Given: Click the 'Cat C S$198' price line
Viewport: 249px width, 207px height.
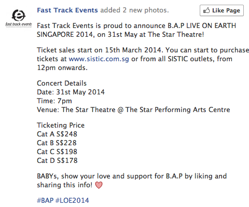Looking at the screenshot, I should coord(57,152).
